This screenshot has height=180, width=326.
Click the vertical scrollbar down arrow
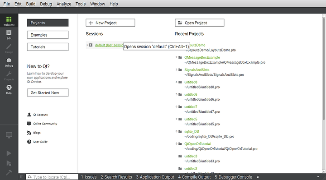click(x=324, y=171)
